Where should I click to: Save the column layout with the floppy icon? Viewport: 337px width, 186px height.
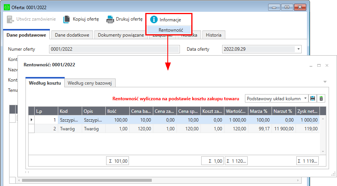tap(313, 98)
